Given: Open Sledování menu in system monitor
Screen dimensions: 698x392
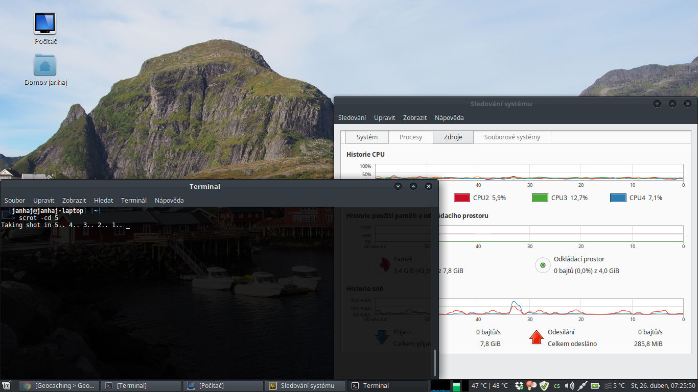Looking at the screenshot, I should click(x=352, y=117).
